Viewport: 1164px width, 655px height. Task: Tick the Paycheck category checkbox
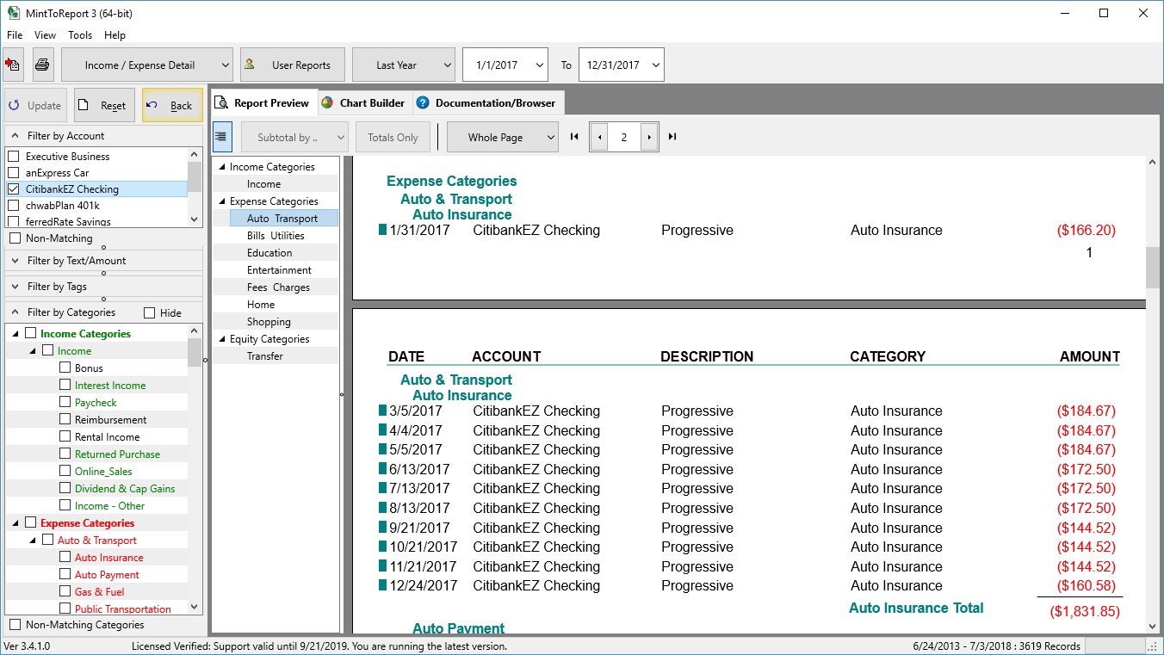tap(65, 403)
